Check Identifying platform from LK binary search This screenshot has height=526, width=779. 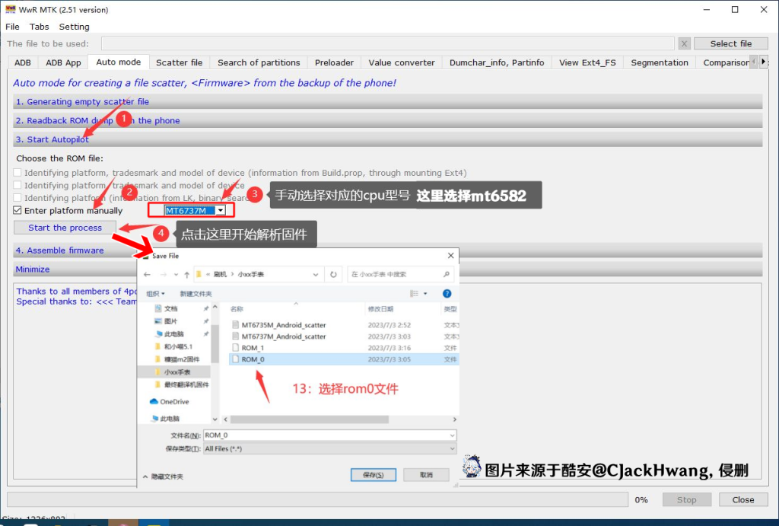point(18,198)
